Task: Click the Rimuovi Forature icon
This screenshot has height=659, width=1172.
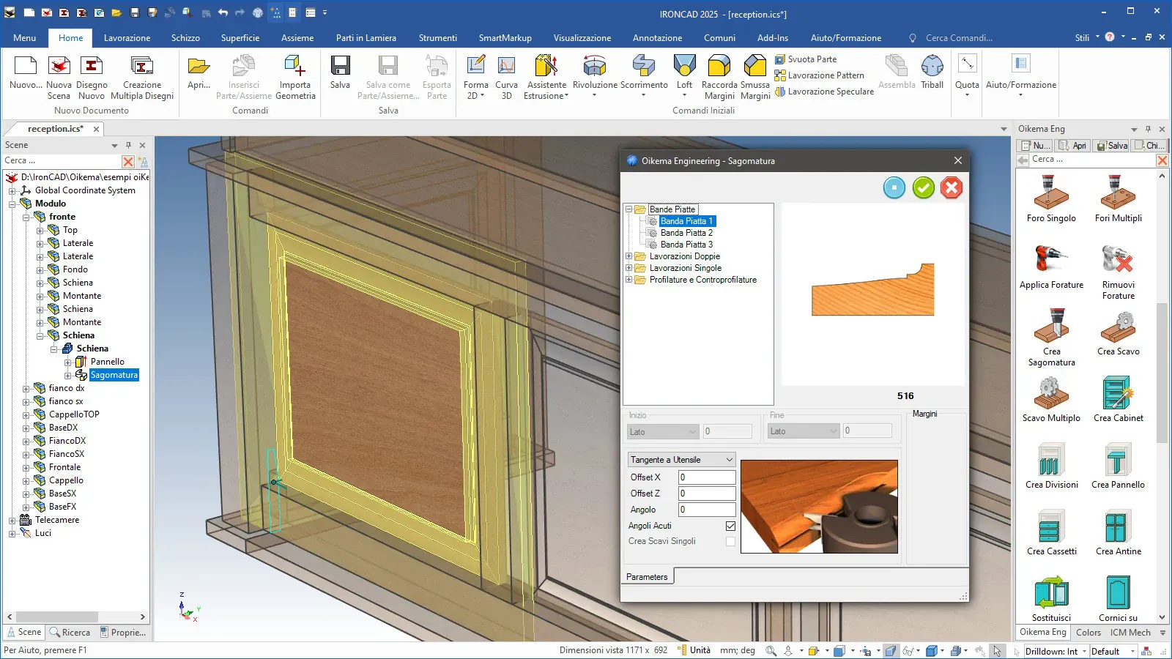Action: coord(1118,260)
